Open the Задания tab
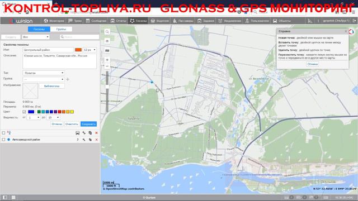Screen dimensions: 358x201 pyautogui.click(x=206, y=21)
